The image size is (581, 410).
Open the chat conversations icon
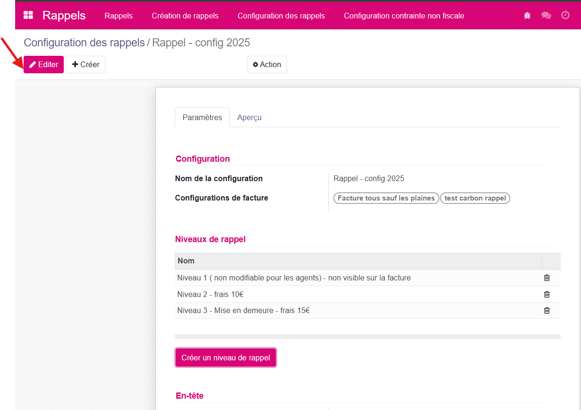546,16
